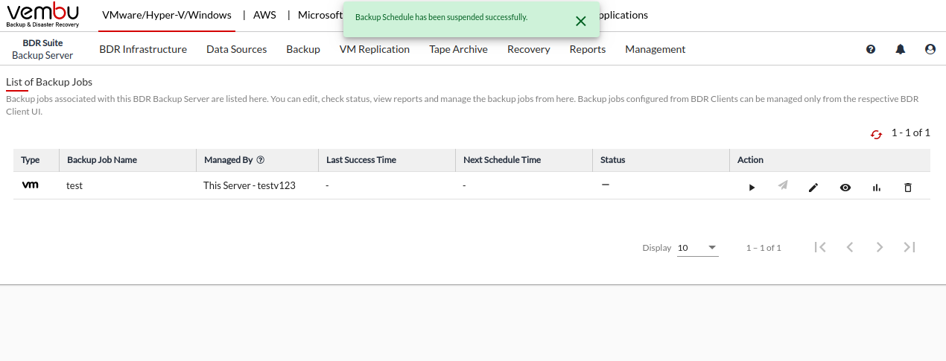Dismiss the suspended successfully notification
This screenshot has width=946, height=361.
[x=581, y=21]
